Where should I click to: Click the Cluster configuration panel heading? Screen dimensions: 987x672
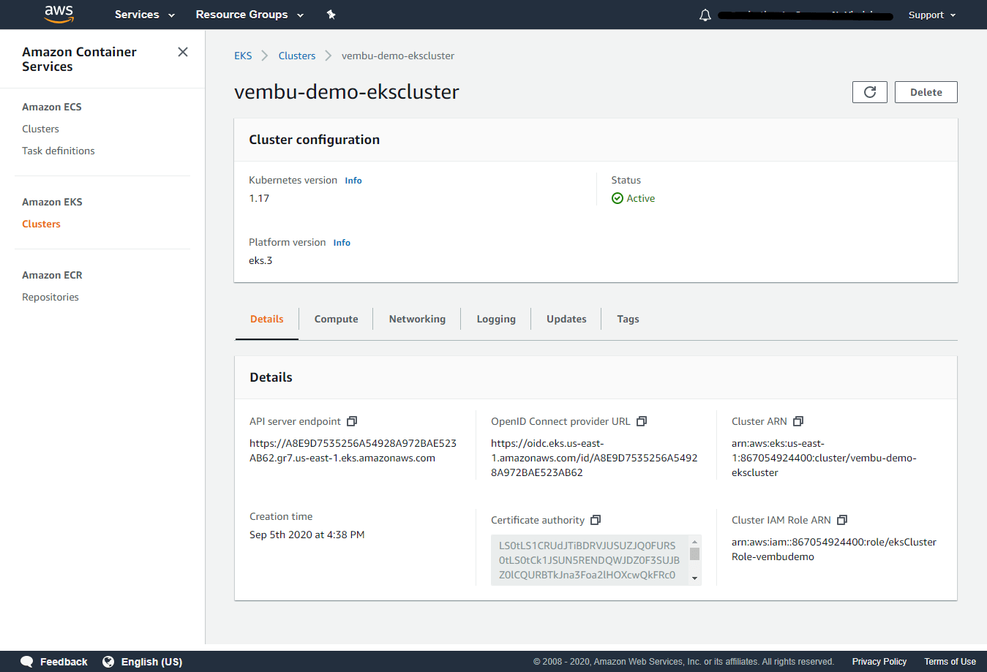(315, 140)
